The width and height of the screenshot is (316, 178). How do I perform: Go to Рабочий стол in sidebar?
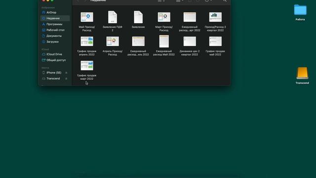[55, 30]
